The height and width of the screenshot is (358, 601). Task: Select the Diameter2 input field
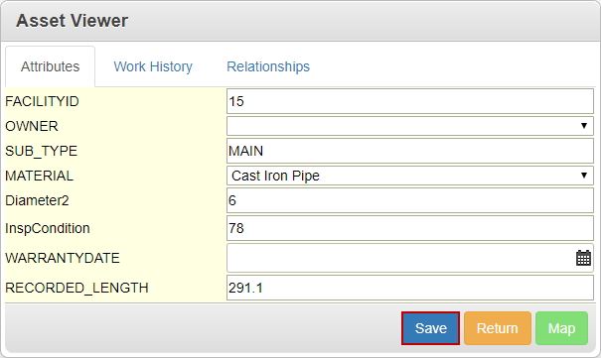[410, 200]
